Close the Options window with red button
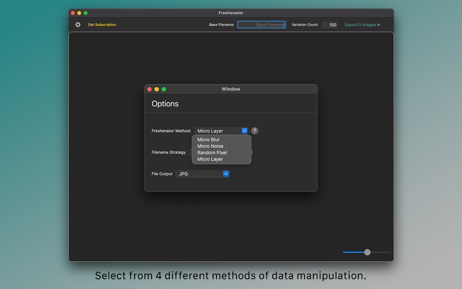This screenshot has width=462, height=289. (x=150, y=89)
